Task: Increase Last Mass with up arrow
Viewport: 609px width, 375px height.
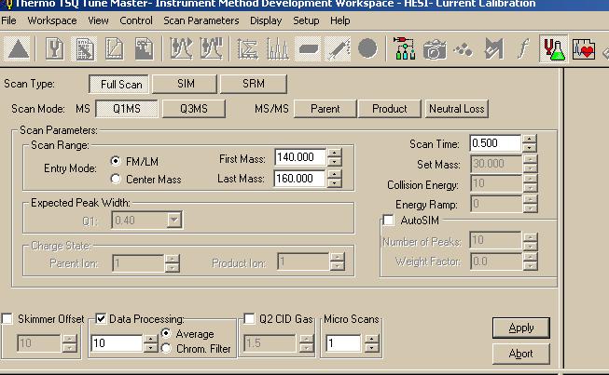Action: coord(335,174)
